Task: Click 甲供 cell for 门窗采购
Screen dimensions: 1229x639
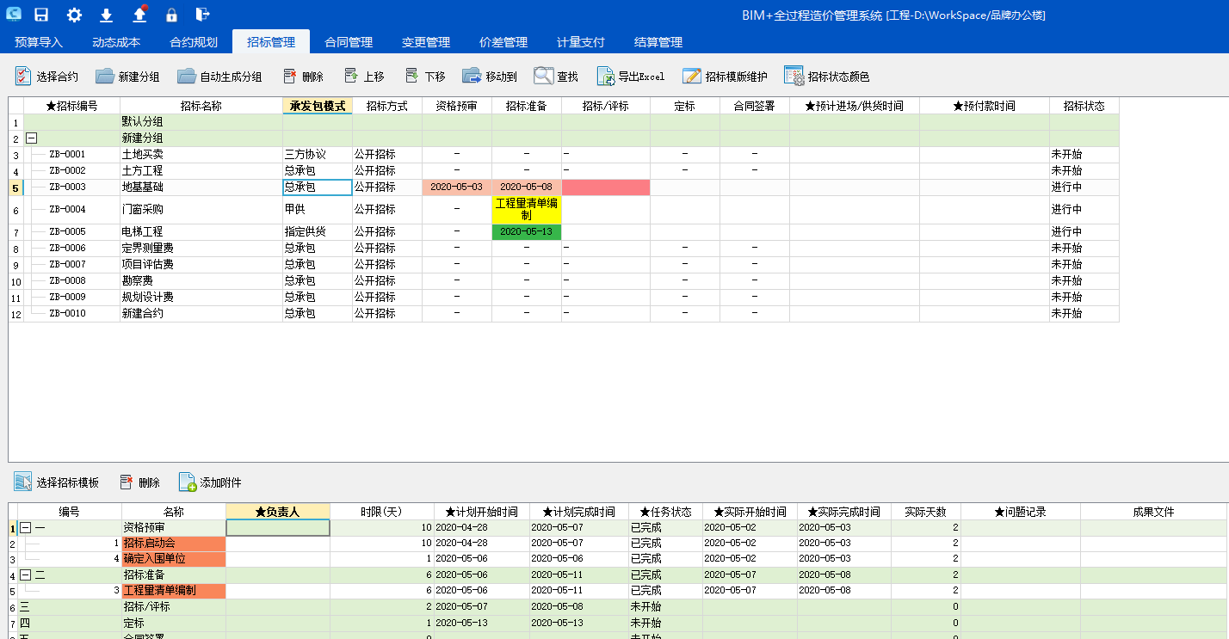Action: 318,210
